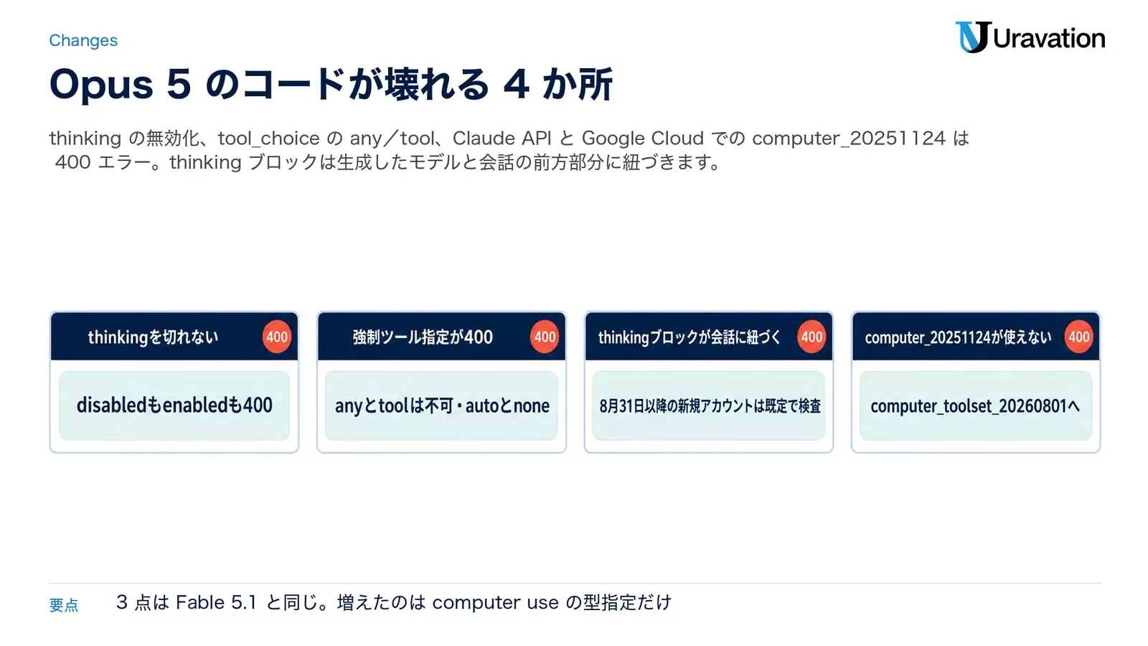Click the box 'computer_toolset_20260801へ'
The image size is (1148, 646).
click(x=976, y=406)
